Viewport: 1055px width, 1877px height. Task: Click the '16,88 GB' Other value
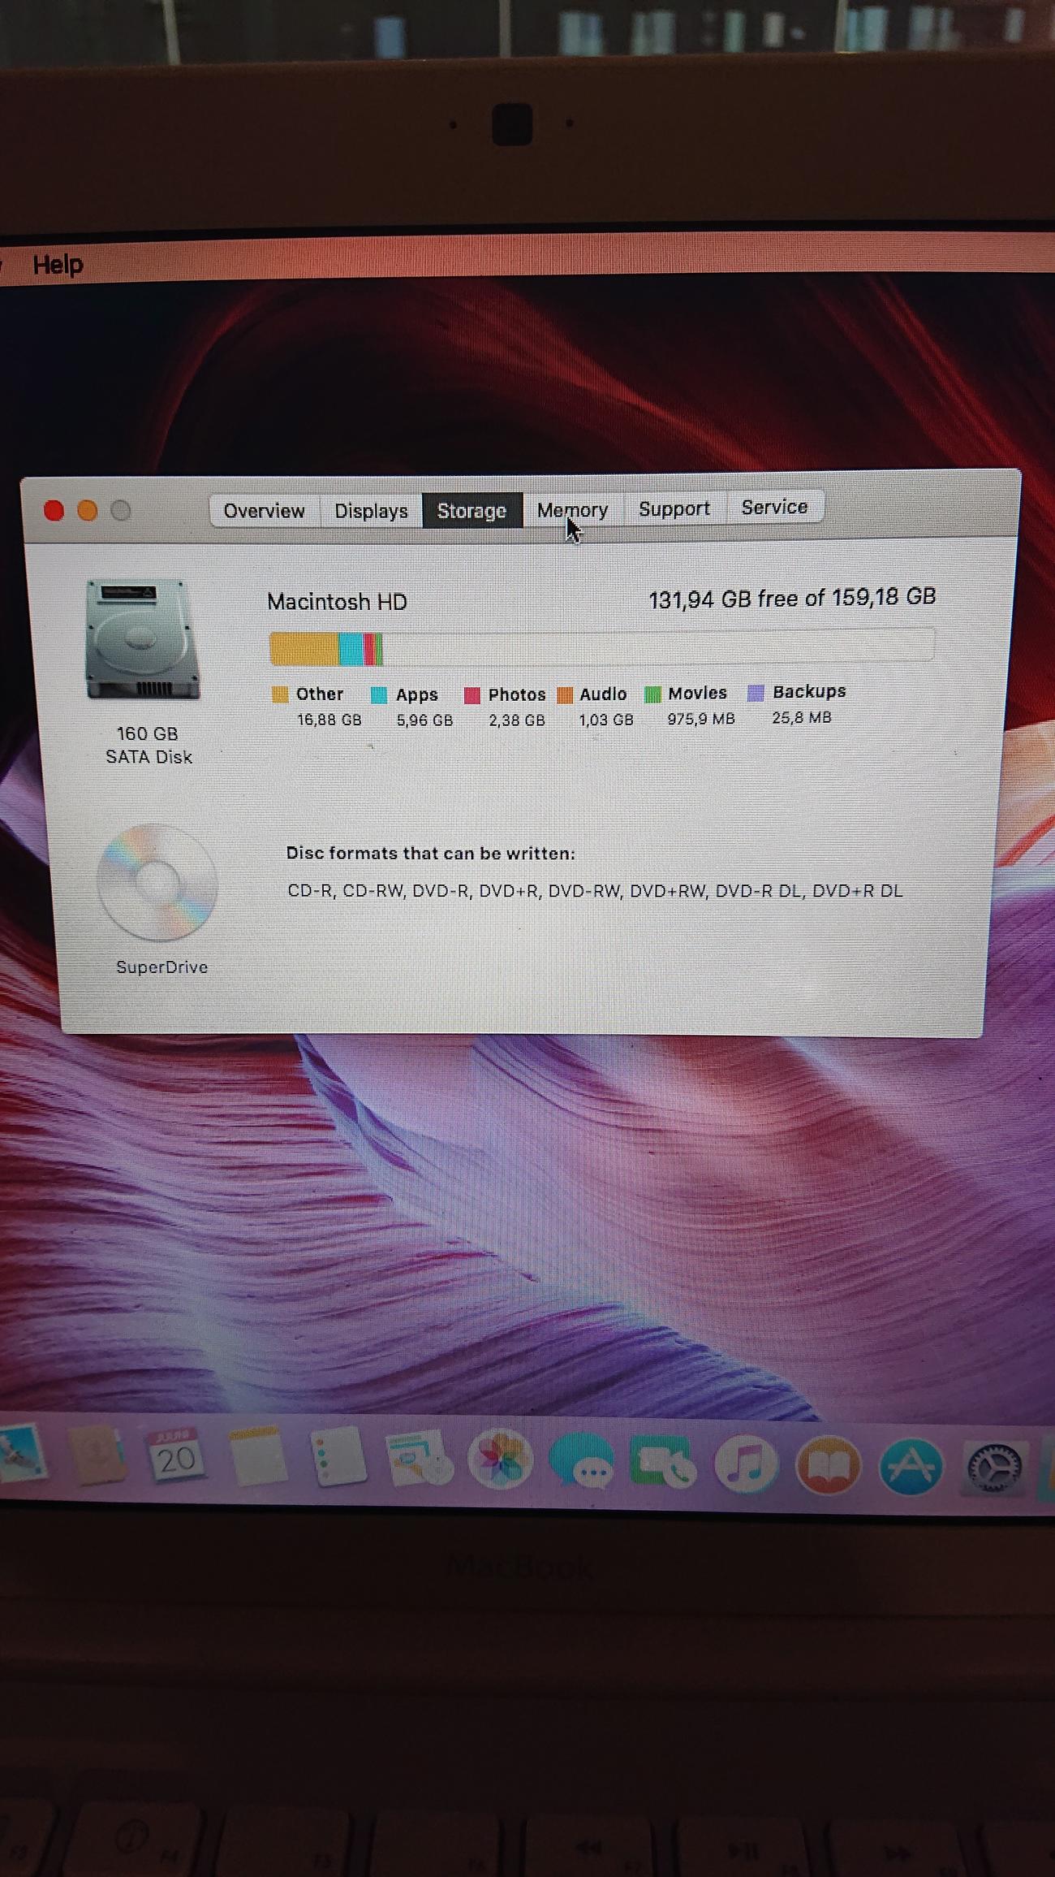pos(329,720)
